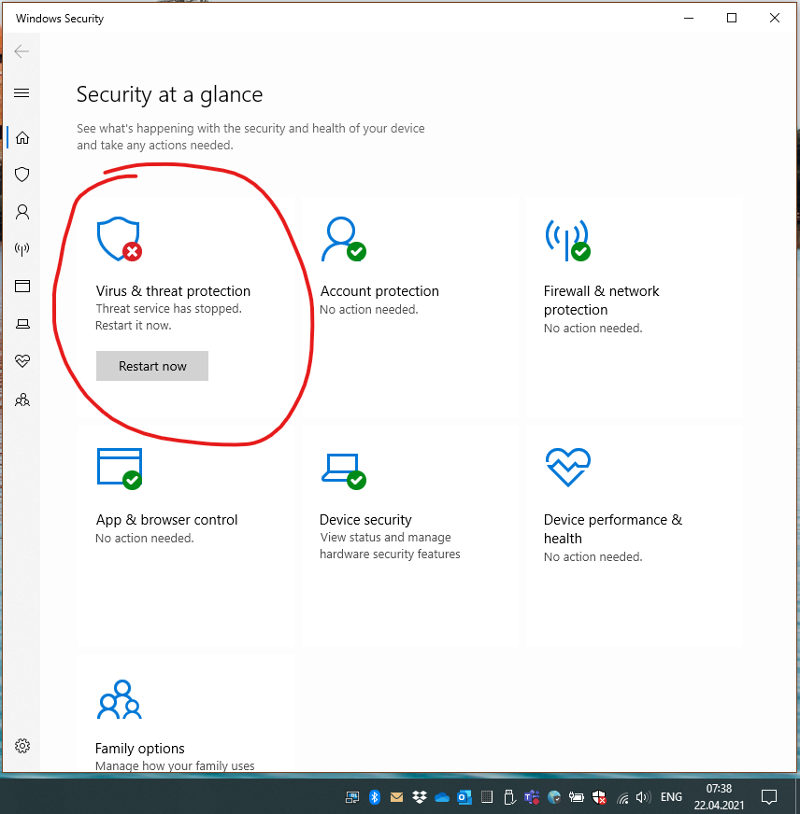The image size is (800, 814).
Task: Open Device security heading
Action: pos(365,520)
